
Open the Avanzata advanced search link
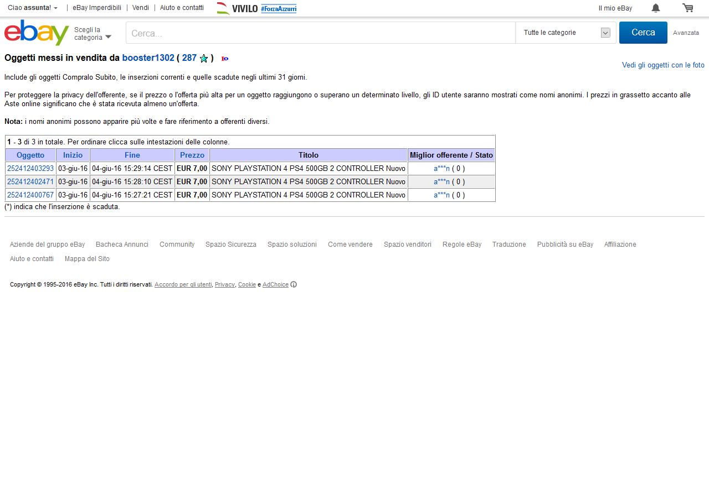point(686,33)
